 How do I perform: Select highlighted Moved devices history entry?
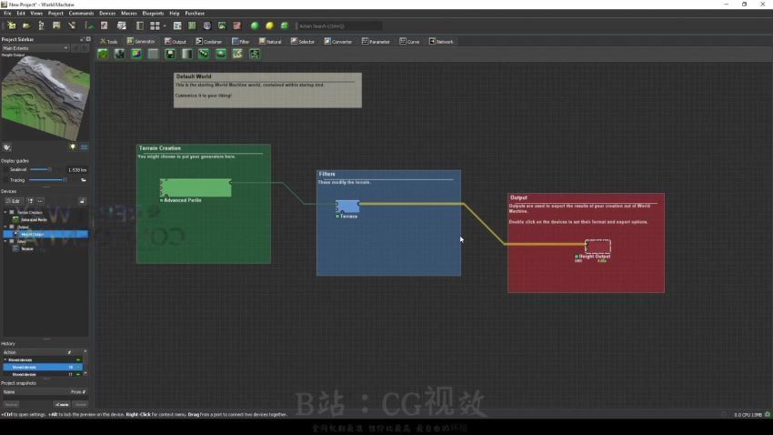[43, 367]
